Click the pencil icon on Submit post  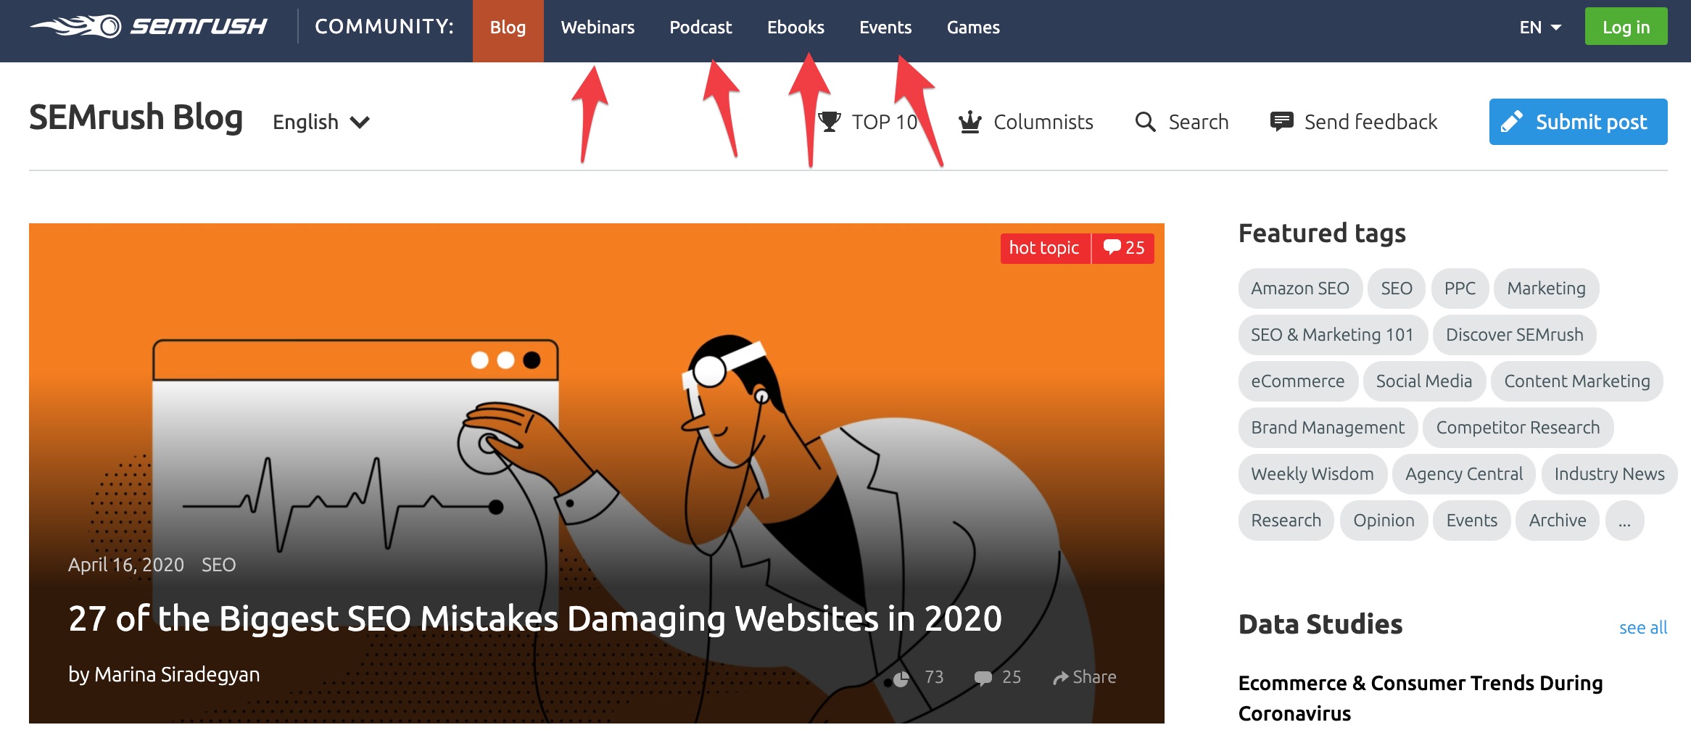tap(1512, 121)
